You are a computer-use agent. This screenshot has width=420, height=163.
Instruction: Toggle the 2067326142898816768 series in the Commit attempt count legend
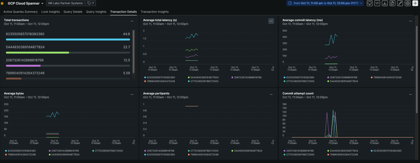[300, 151]
